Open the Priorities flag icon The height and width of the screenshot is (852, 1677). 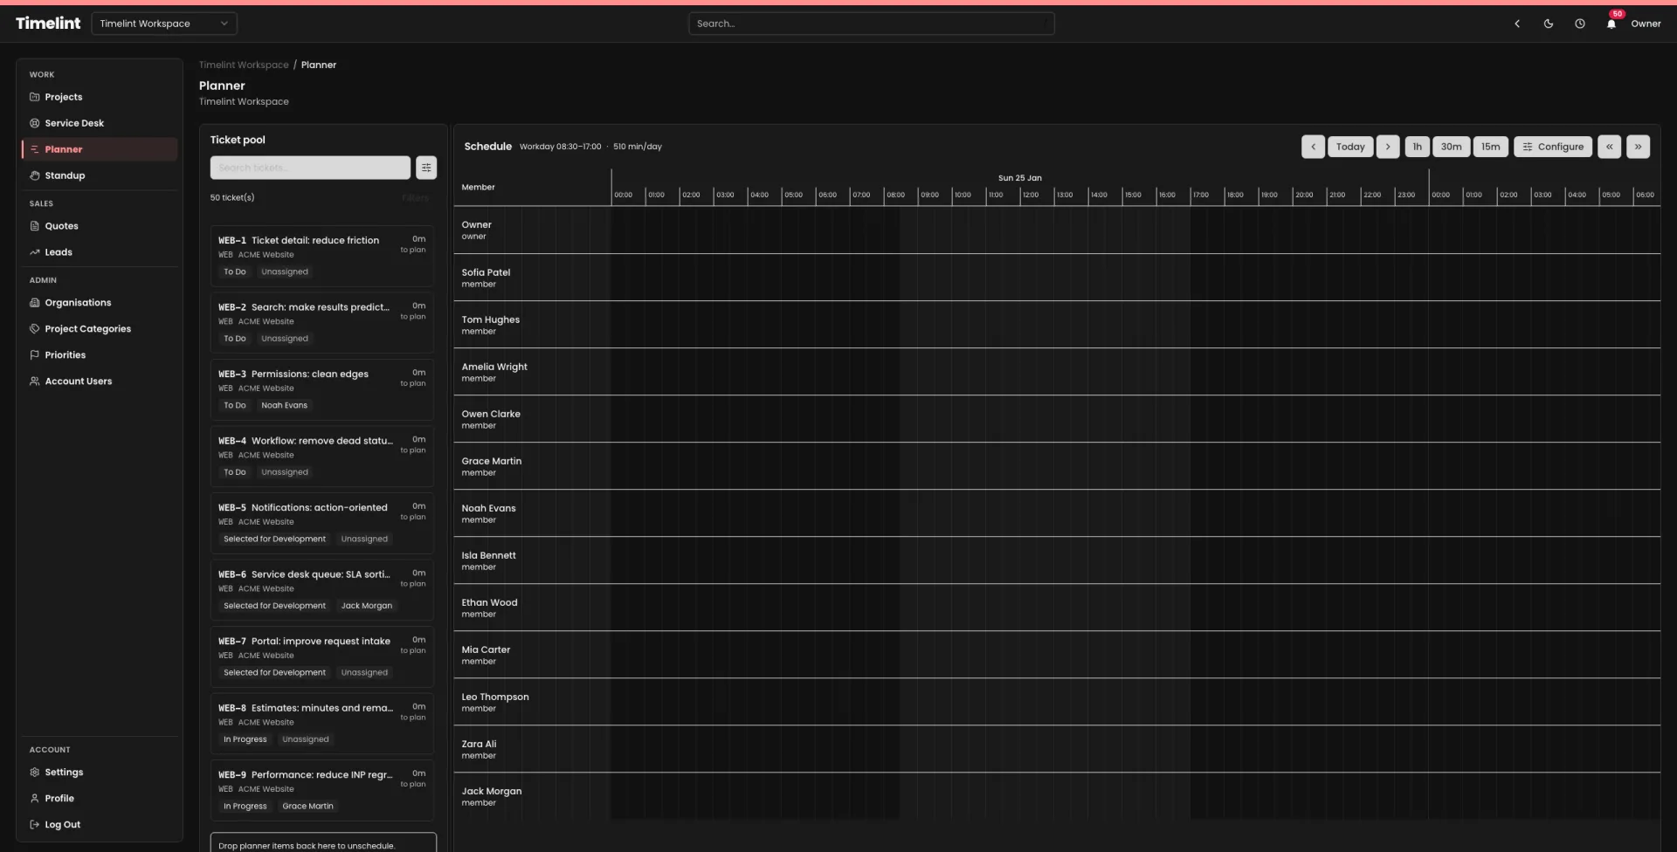(33, 355)
